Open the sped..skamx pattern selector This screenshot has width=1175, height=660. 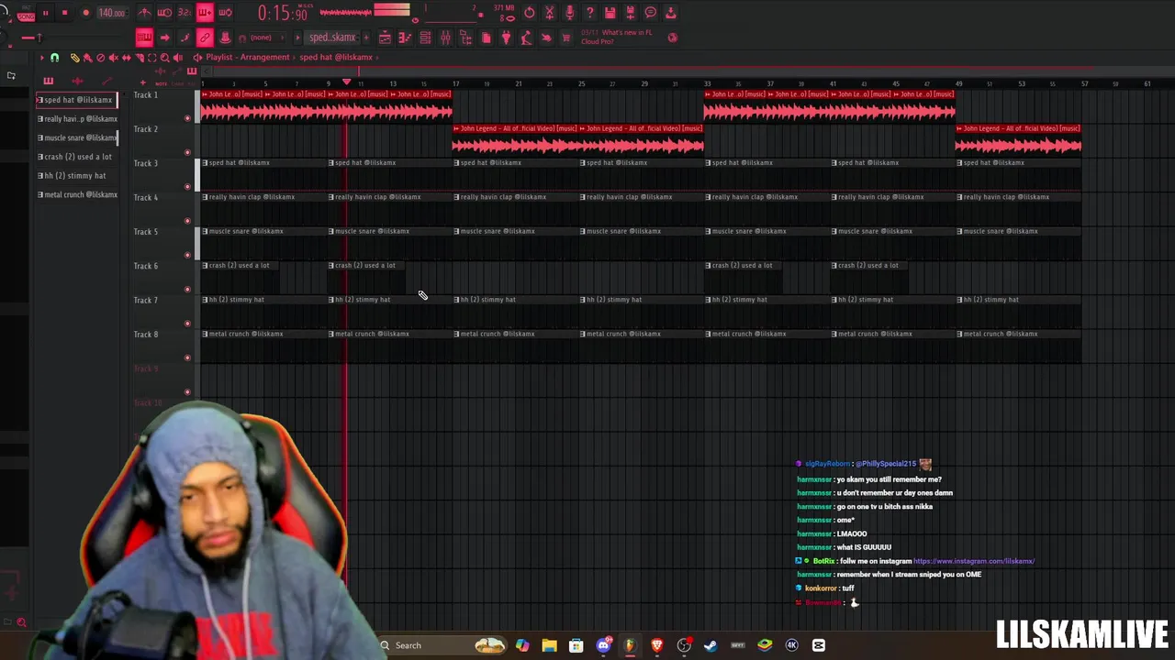(x=332, y=38)
